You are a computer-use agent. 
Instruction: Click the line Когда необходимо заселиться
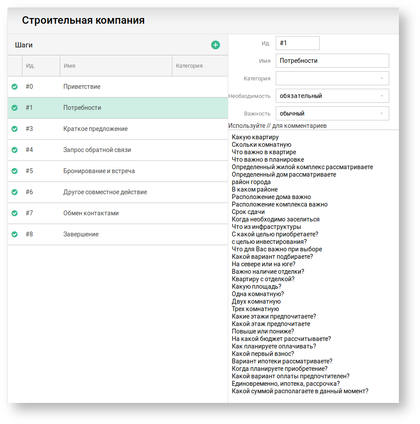[275, 219]
